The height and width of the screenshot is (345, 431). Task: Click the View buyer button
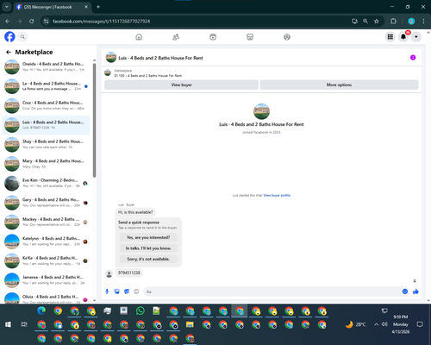[x=181, y=85]
